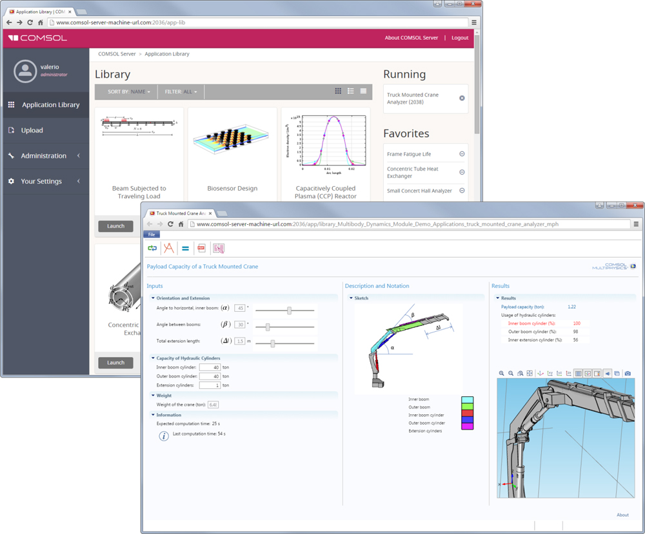Screen dimensions: 645x534
Task: Click the Application Library page scrollbar
Action: [477, 84]
